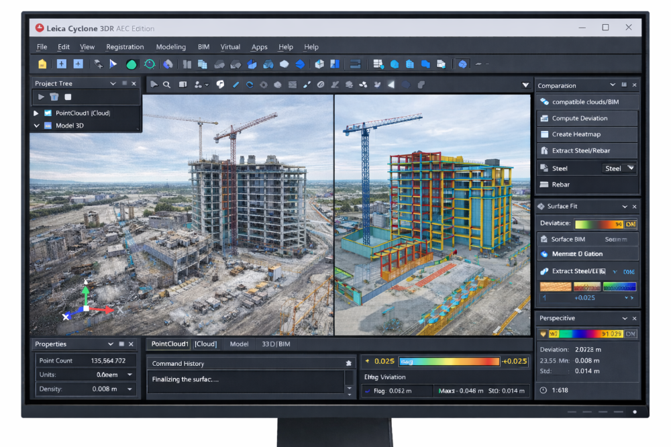
Task: Toggle the ON button in the Perspective panel
Action: pyautogui.click(x=631, y=334)
